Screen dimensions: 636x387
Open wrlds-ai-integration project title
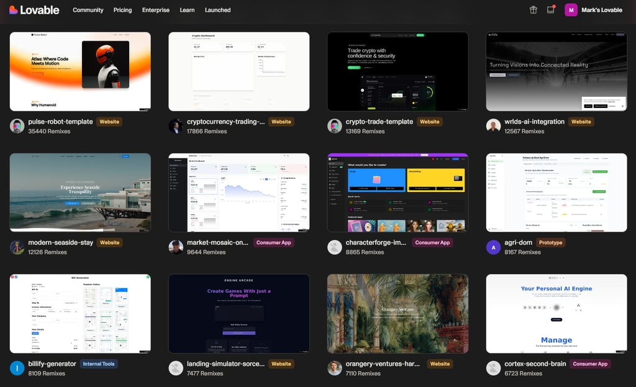coord(534,121)
